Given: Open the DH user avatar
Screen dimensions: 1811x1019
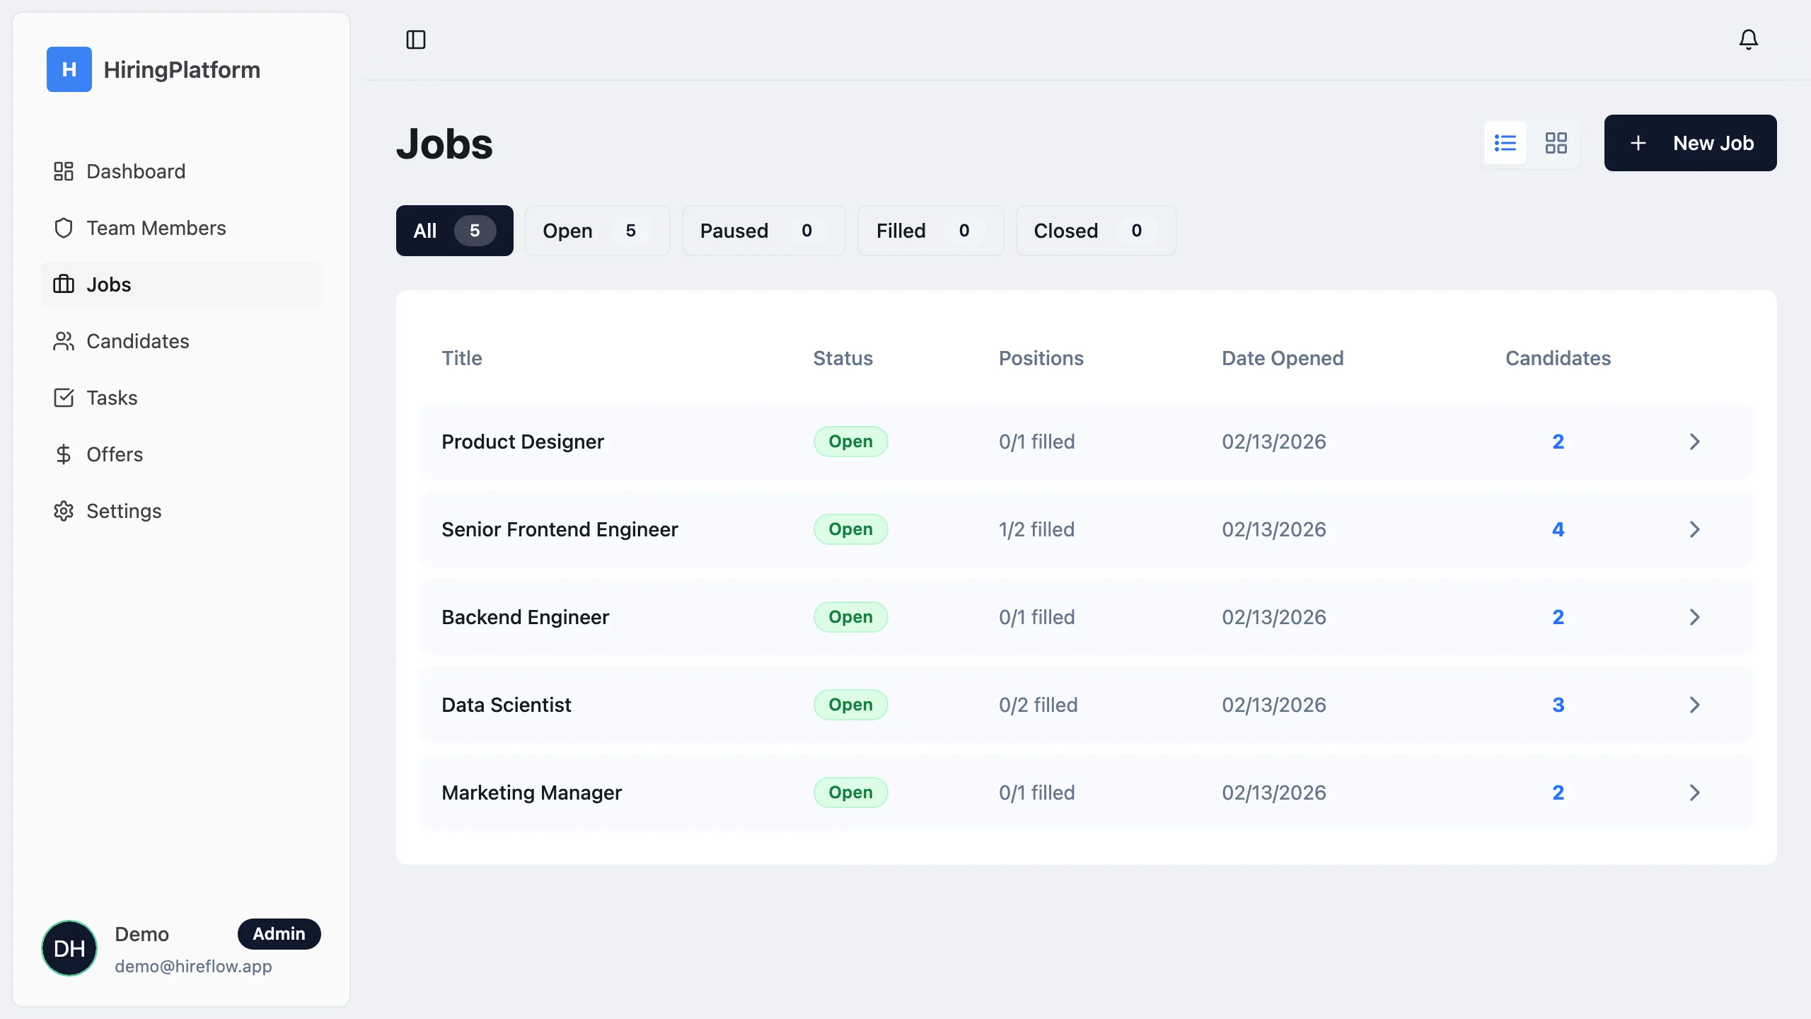Looking at the screenshot, I should pyautogui.click(x=69, y=948).
